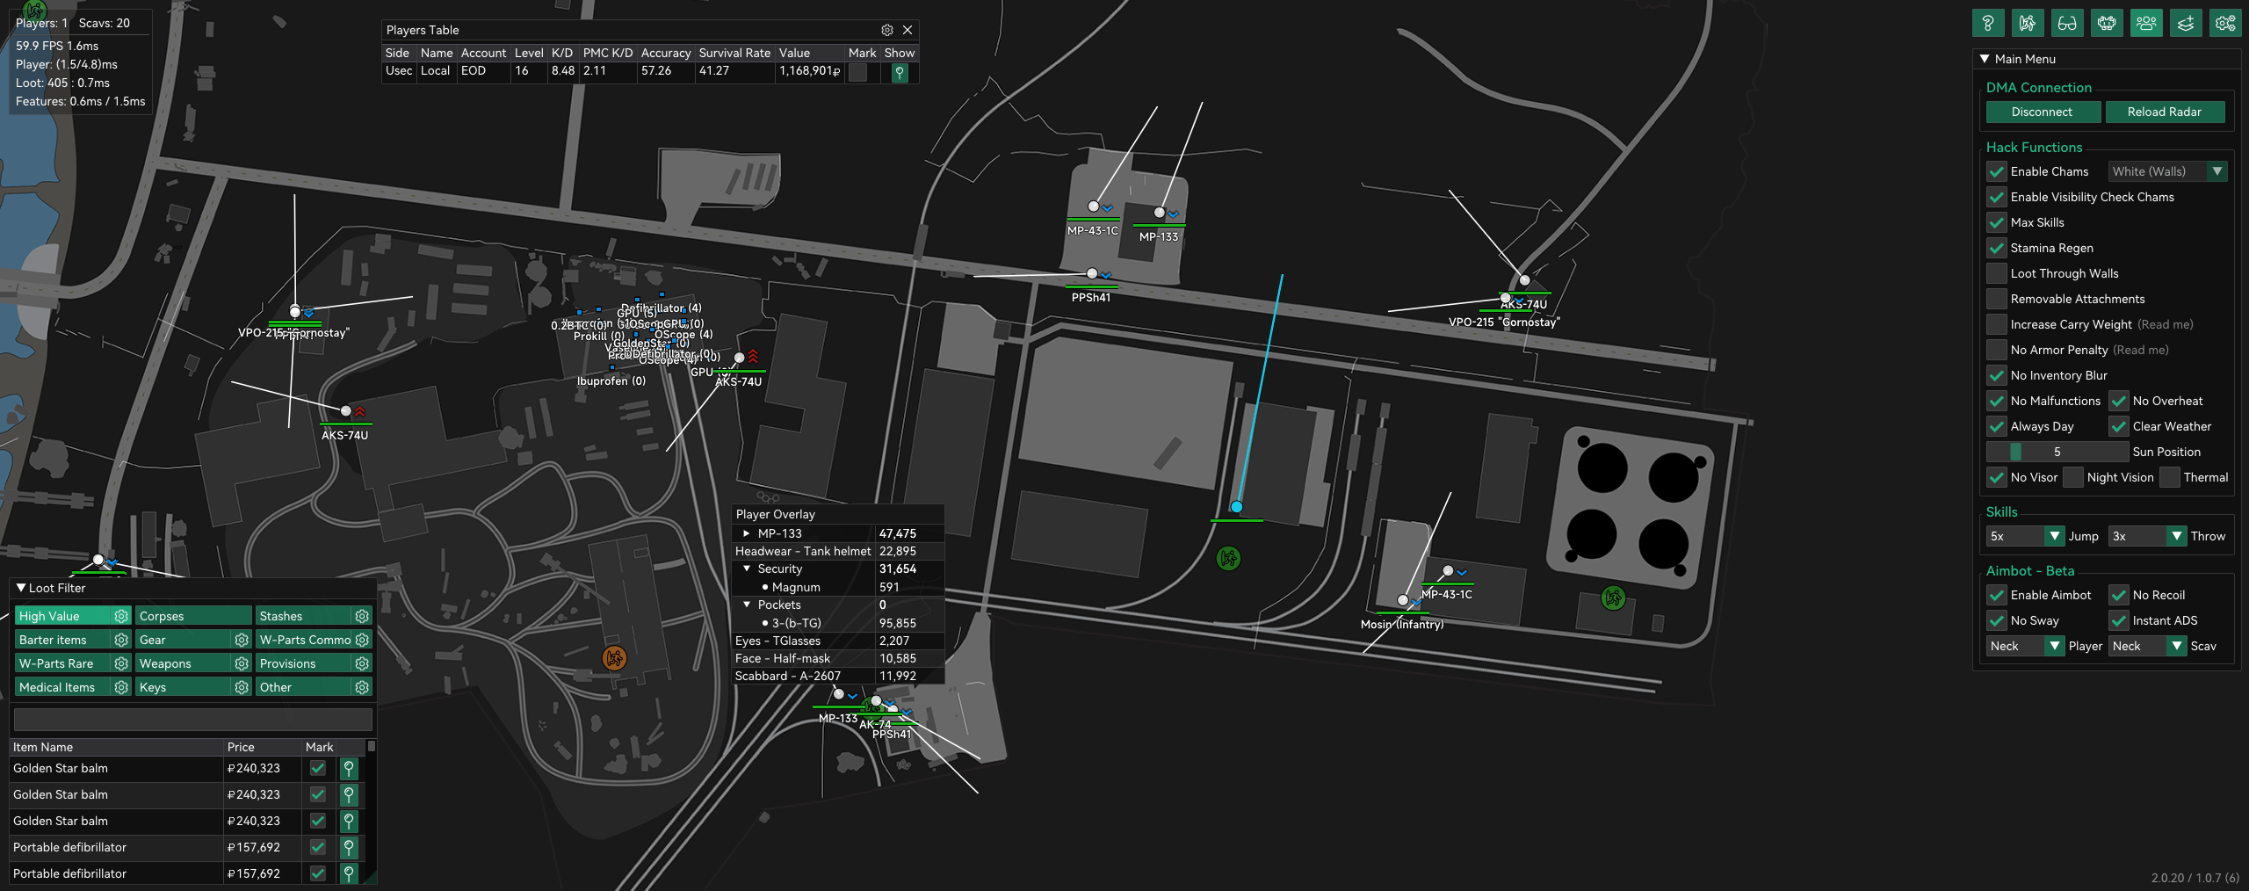Open Keys filter gear settings
The height and width of the screenshot is (891, 2249).
click(242, 687)
